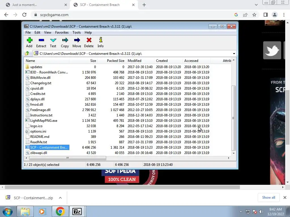
Task: Click the Test archive icon
Action: (x=53, y=40)
